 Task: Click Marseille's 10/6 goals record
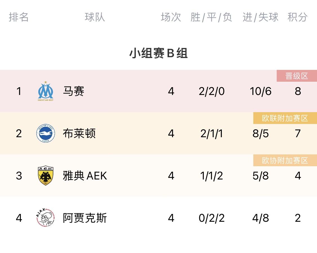tap(261, 91)
